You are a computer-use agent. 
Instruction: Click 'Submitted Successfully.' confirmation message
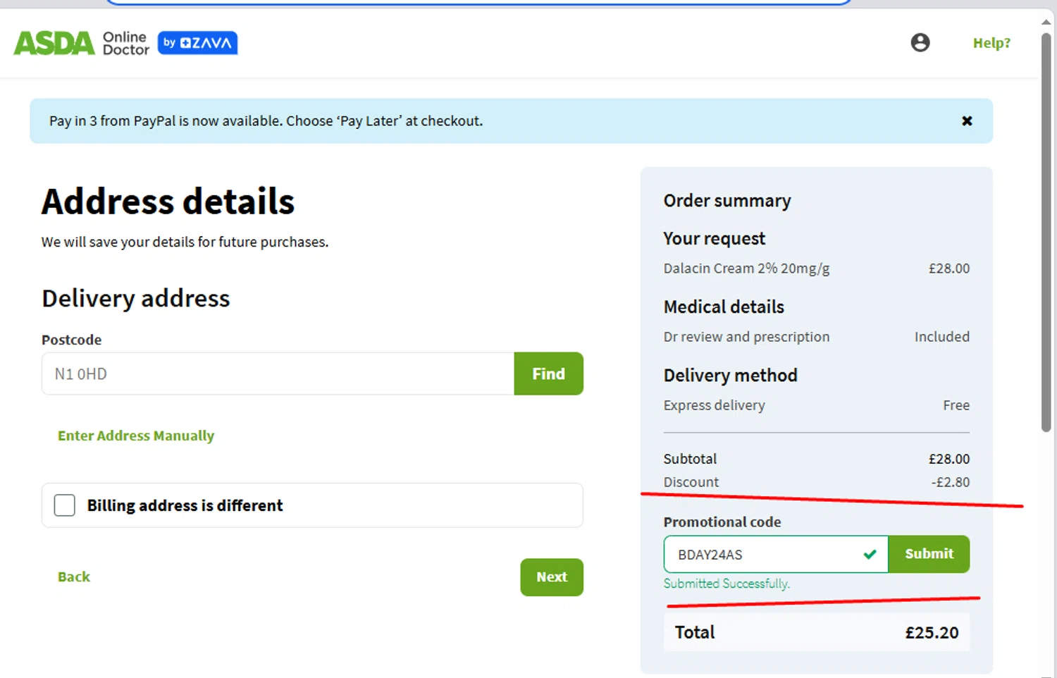point(727,584)
